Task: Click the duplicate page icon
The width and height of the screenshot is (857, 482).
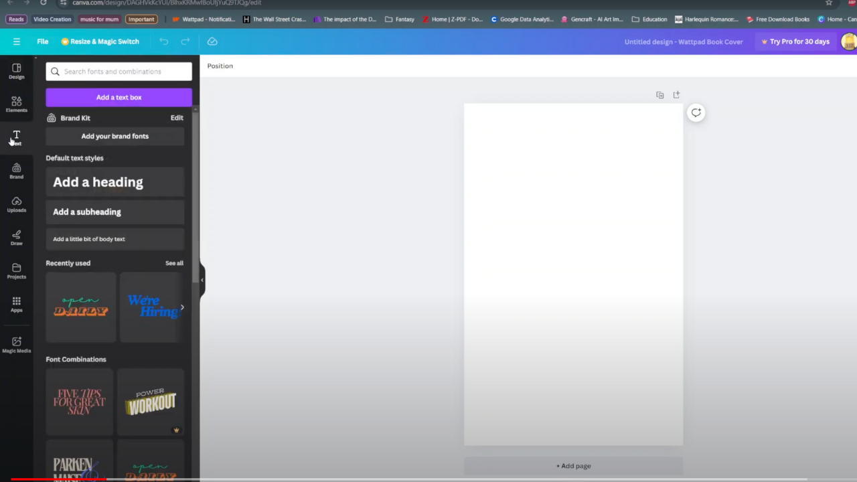Action: (x=659, y=95)
